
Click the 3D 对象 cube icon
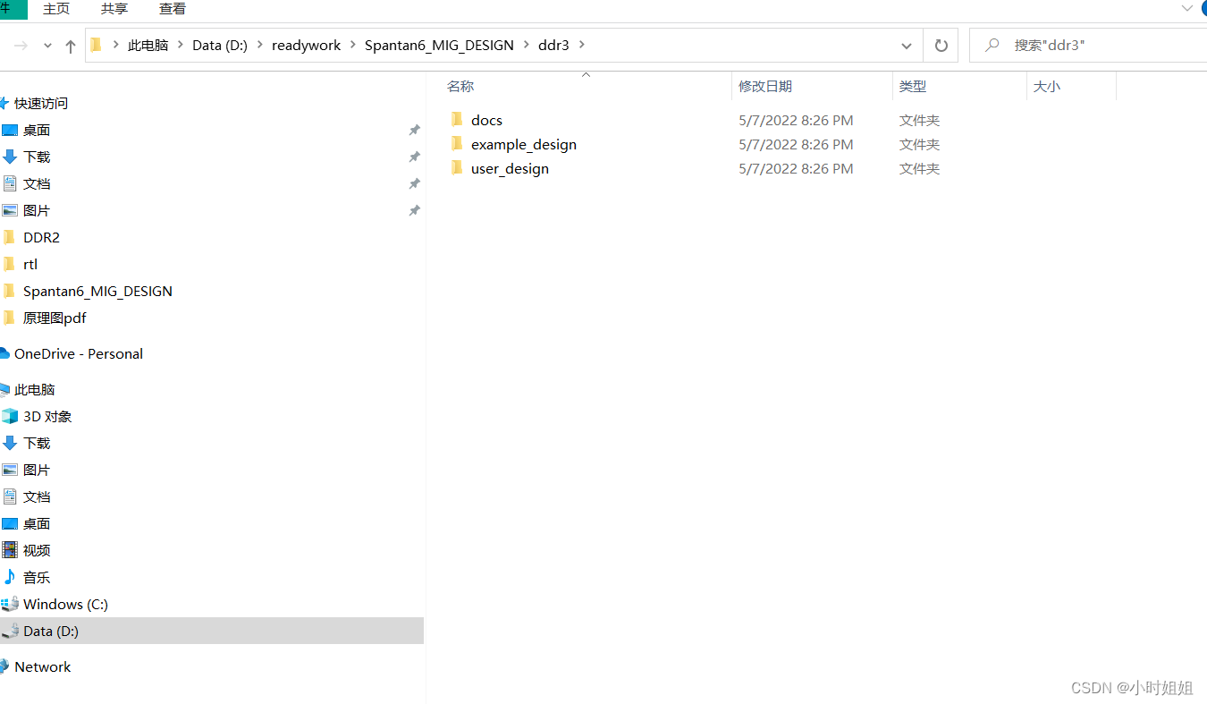[x=10, y=416]
